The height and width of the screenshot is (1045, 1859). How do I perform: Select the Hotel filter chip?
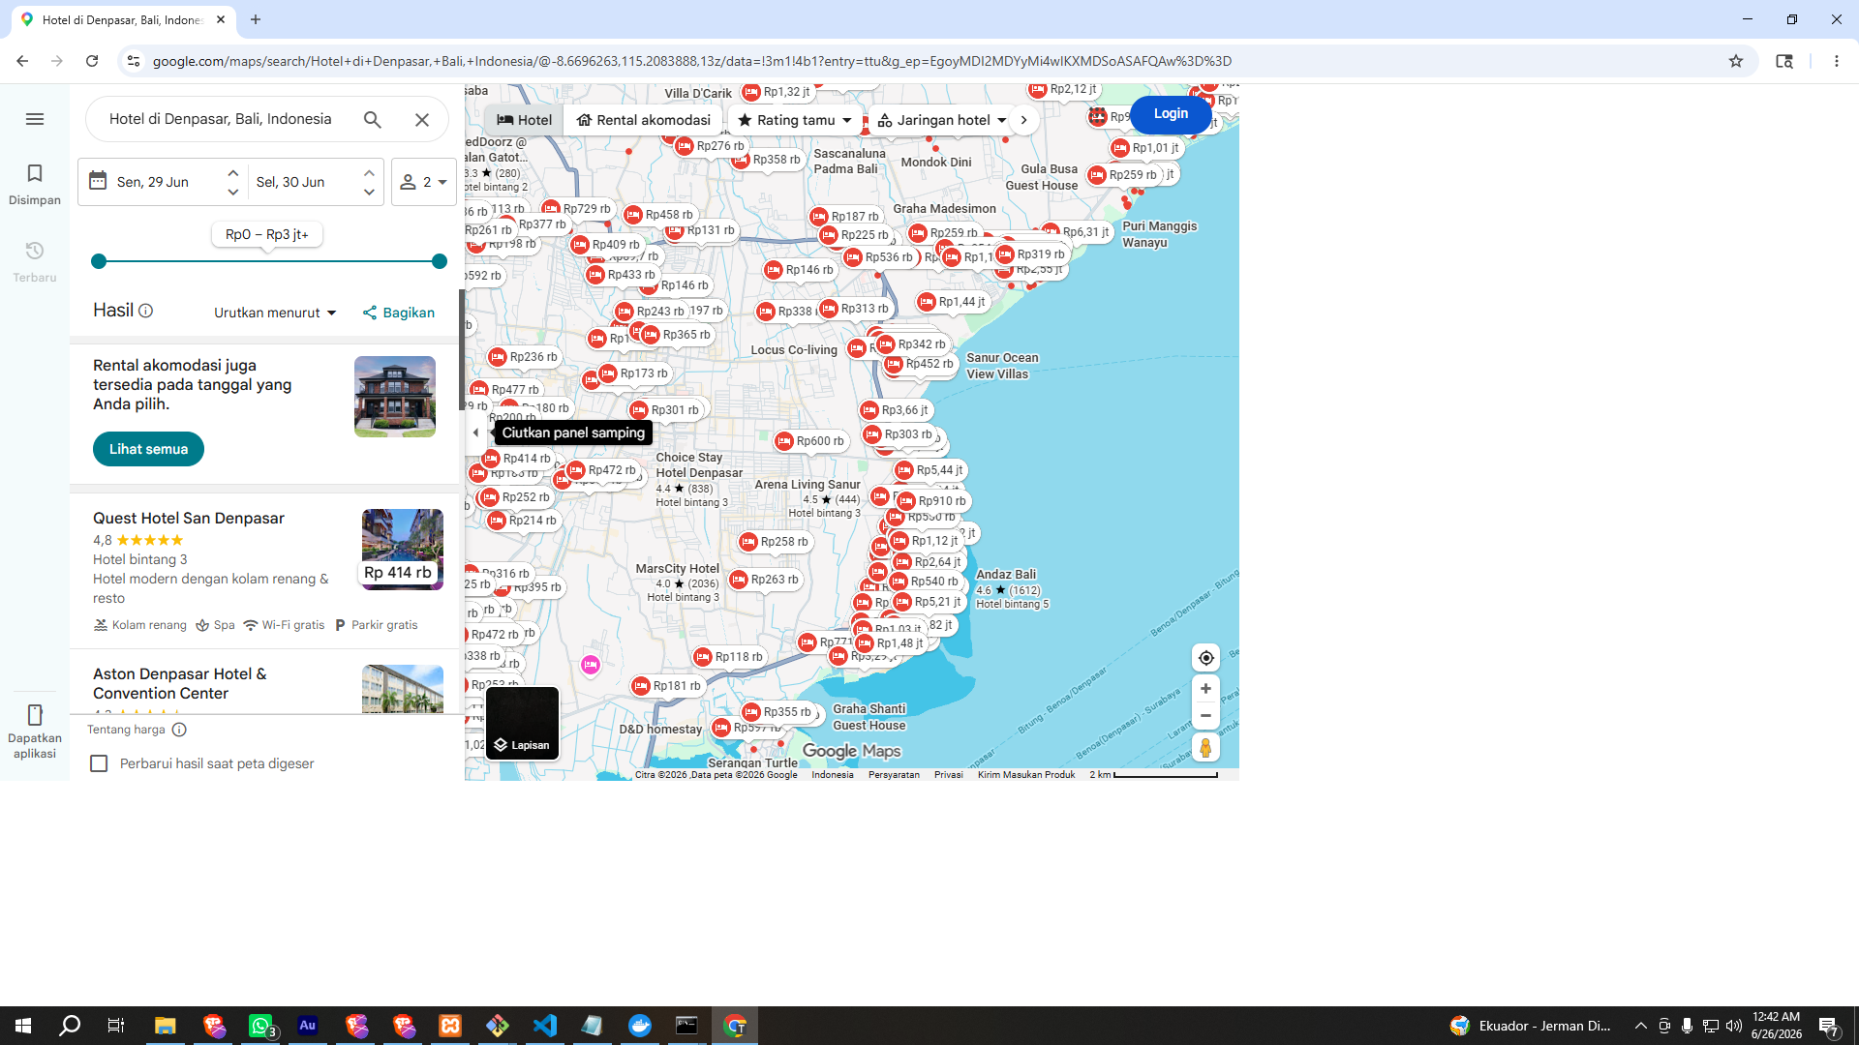click(x=525, y=120)
